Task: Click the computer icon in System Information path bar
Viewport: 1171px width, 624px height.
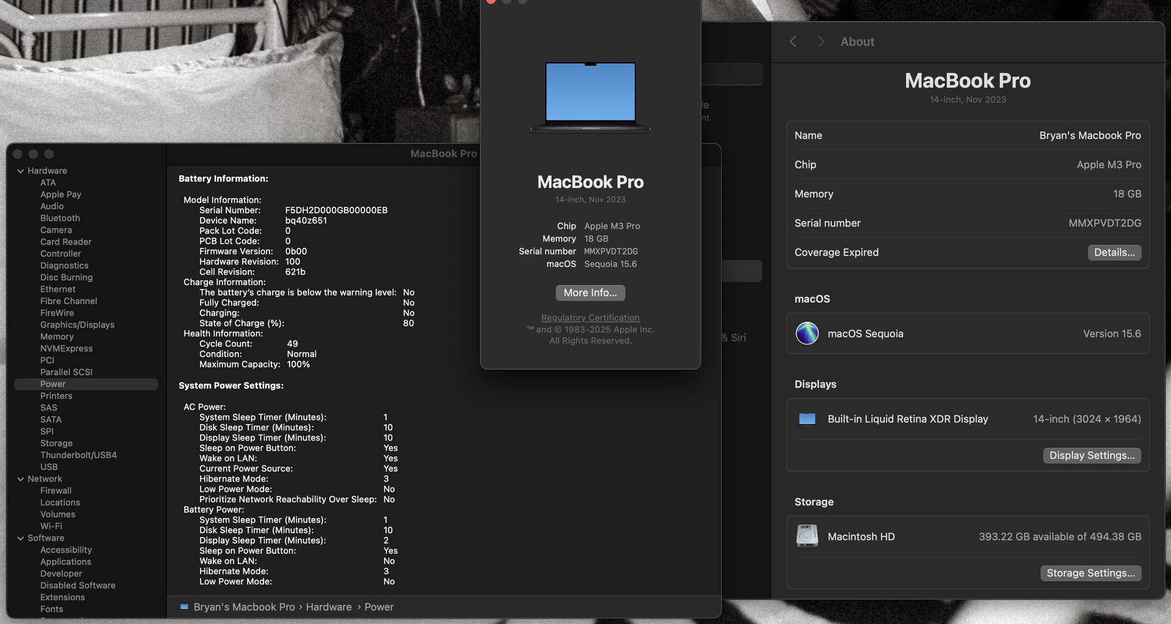Action: [184, 607]
